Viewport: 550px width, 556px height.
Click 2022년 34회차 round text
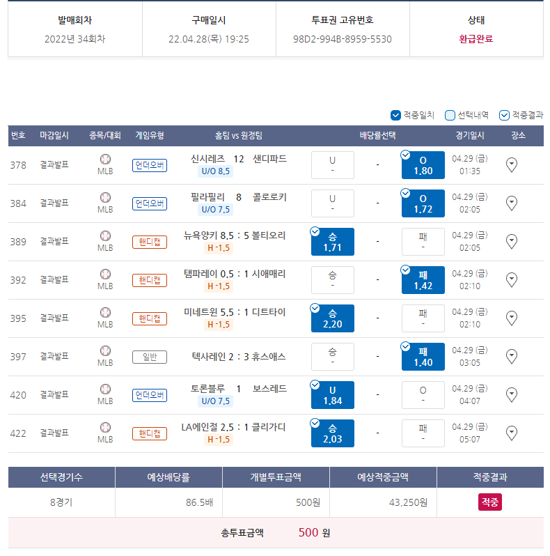(74, 39)
